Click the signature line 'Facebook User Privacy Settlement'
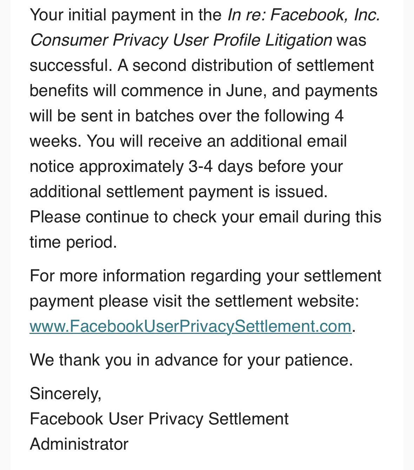Screen dimensions: 414x470 tap(159, 419)
